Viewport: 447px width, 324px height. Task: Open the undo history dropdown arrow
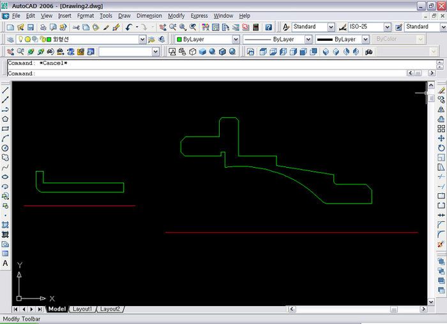pyautogui.click(x=137, y=27)
